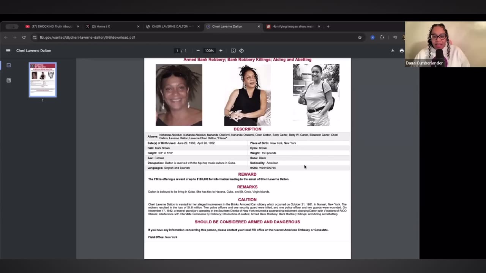Viewport: 486px width, 273px height.
Task: Click the 'Languages: English and Spanish' entry
Action: tap(169, 168)
